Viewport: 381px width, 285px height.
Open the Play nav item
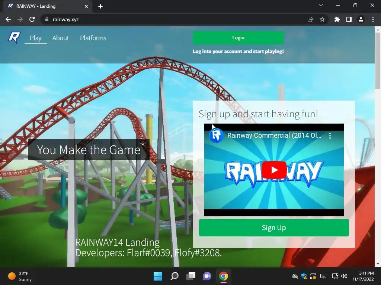tap(36, 38)
